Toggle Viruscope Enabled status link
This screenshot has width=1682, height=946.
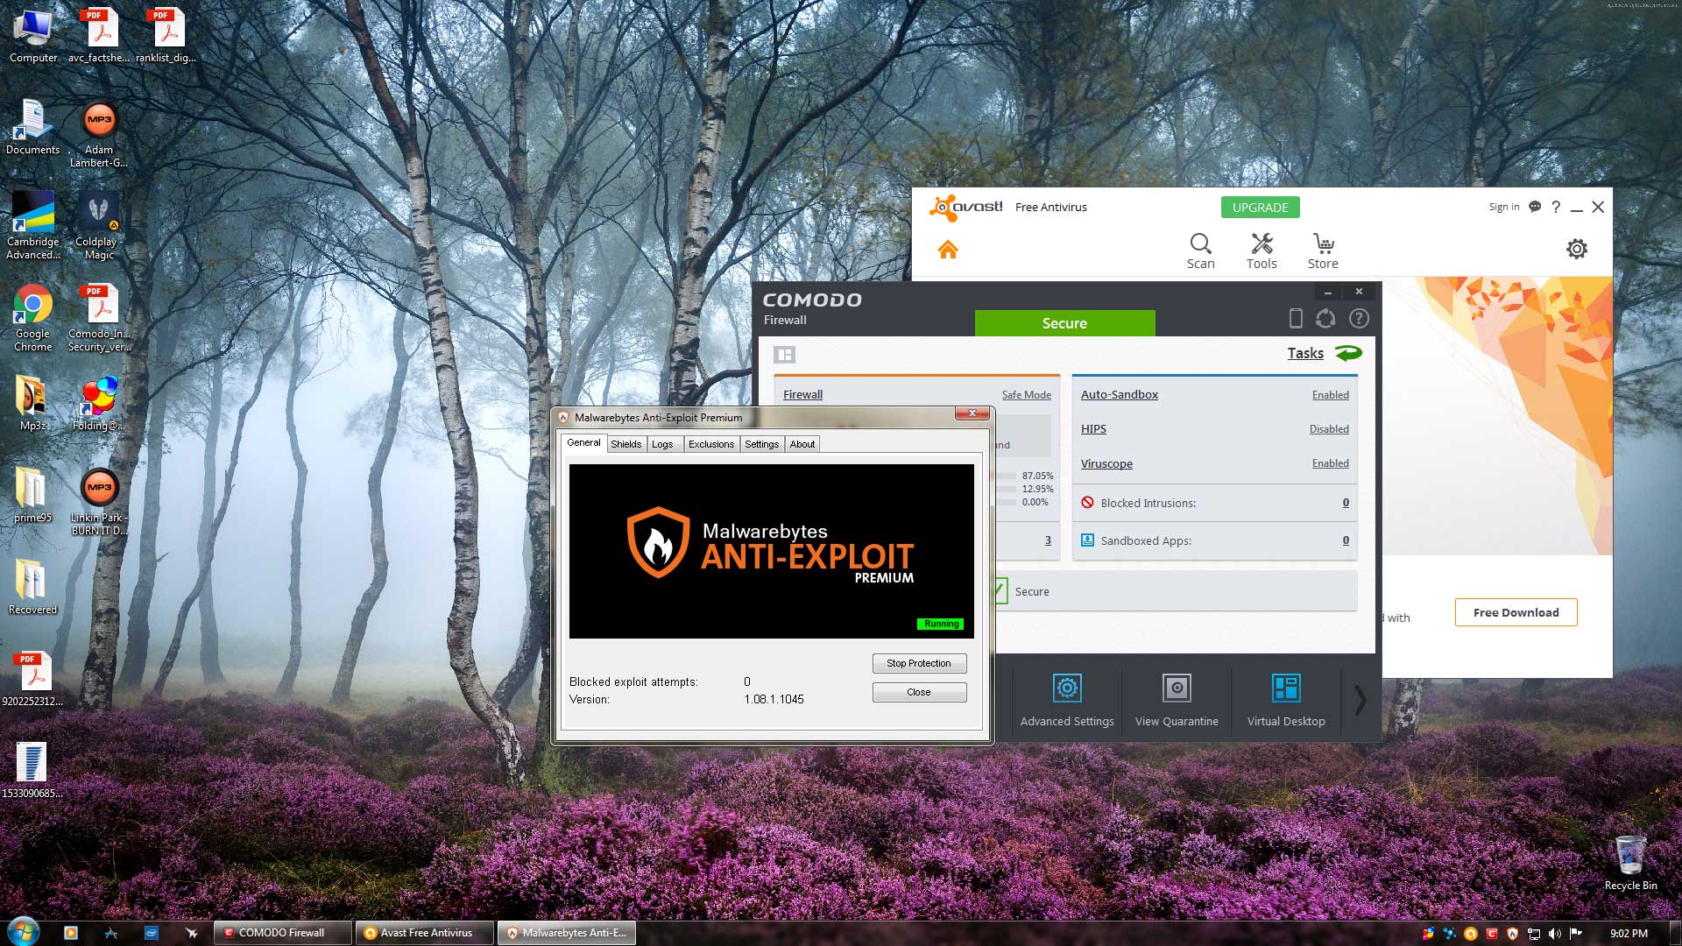point(1329,463)
